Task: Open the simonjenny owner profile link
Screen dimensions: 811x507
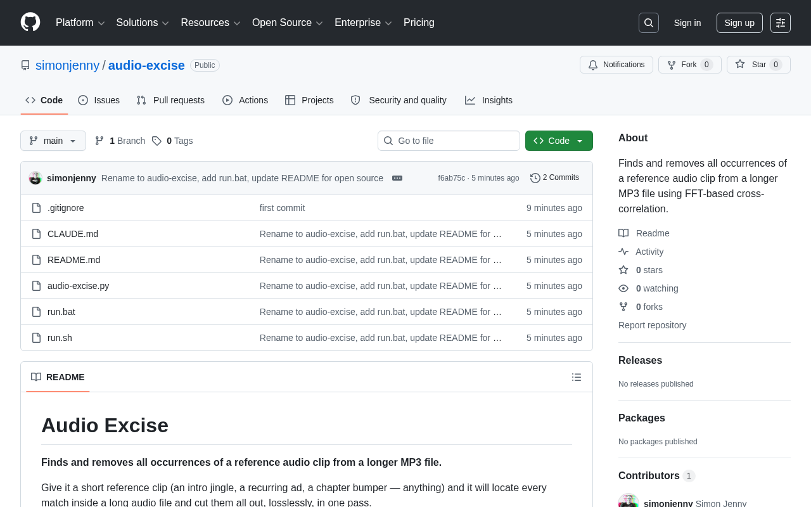Action: [x=67, y=65]
